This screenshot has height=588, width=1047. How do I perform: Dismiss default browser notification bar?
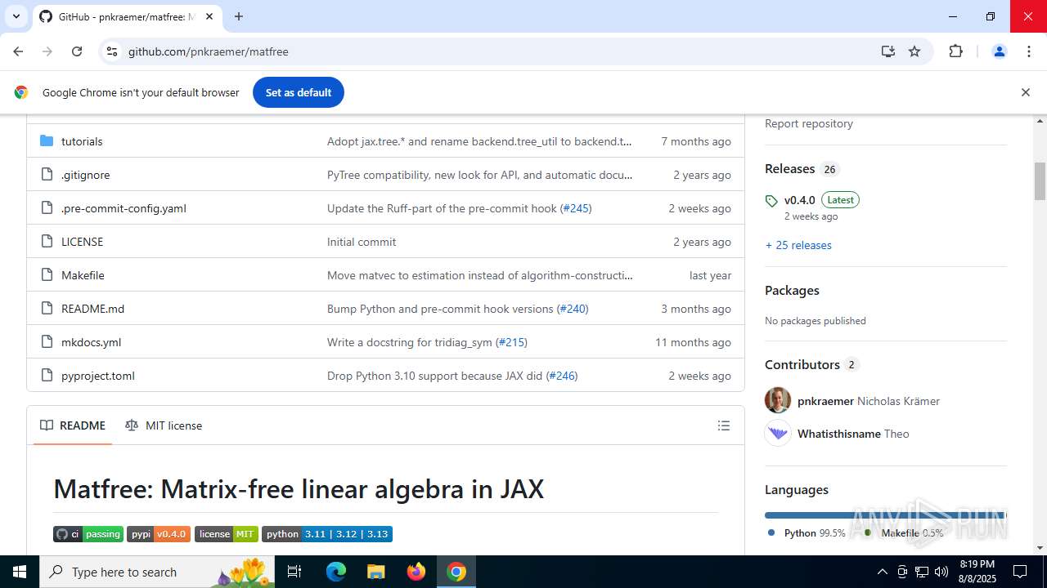[x=1025, y=92]
